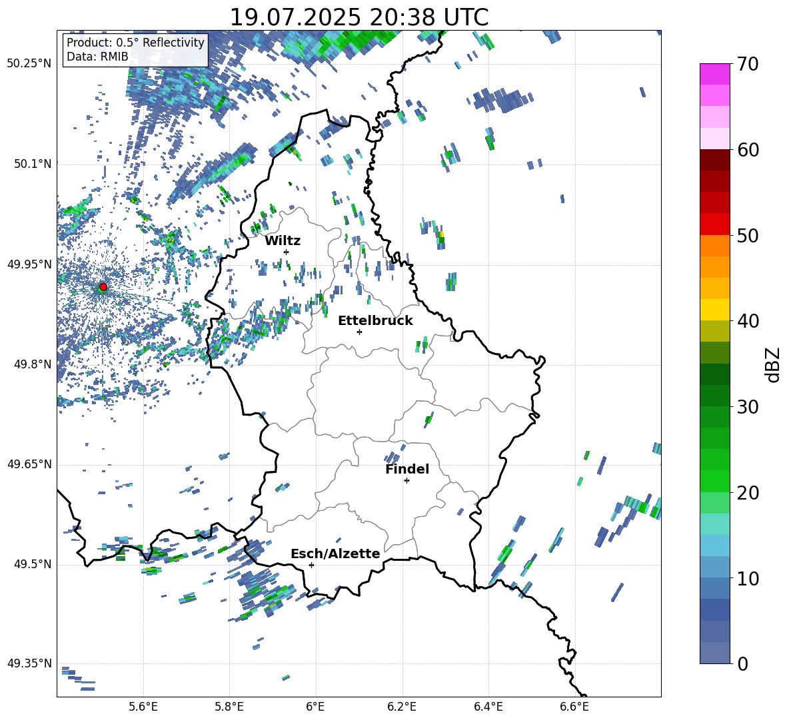Click the Data: RMIB text
Screen dimensions: 789x720
click(97, 57)
